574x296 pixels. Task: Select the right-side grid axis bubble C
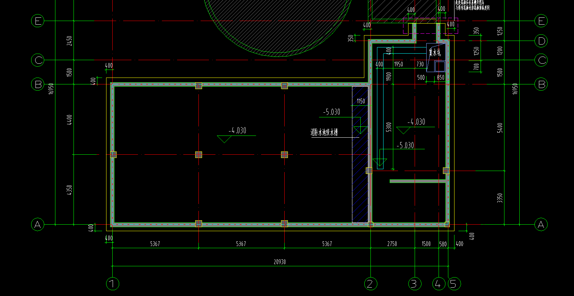541,60
